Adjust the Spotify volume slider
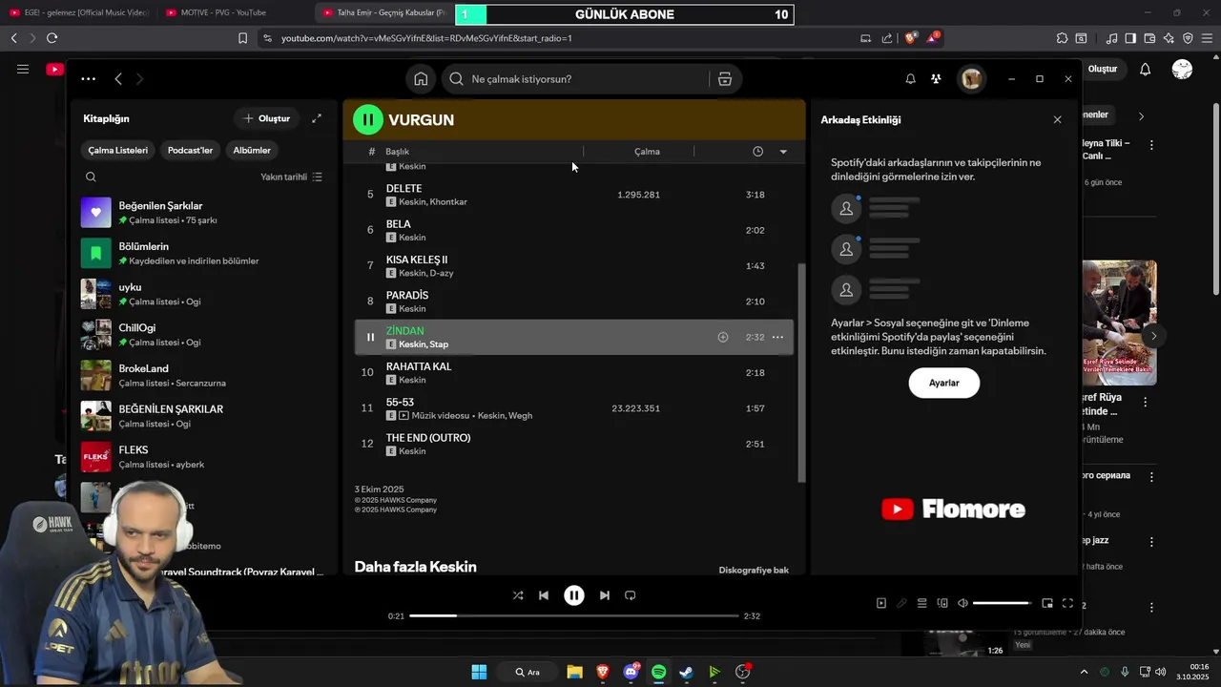1221x687 pixels. tap(1002, 603)
